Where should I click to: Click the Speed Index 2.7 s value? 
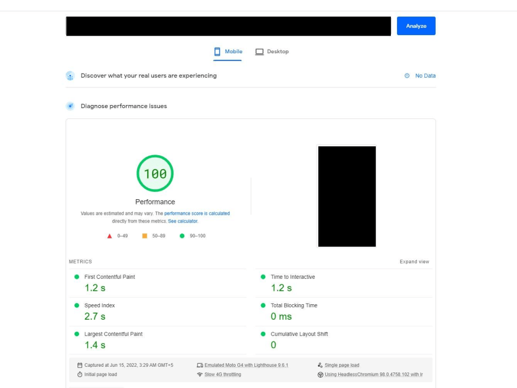pos(95,317)
